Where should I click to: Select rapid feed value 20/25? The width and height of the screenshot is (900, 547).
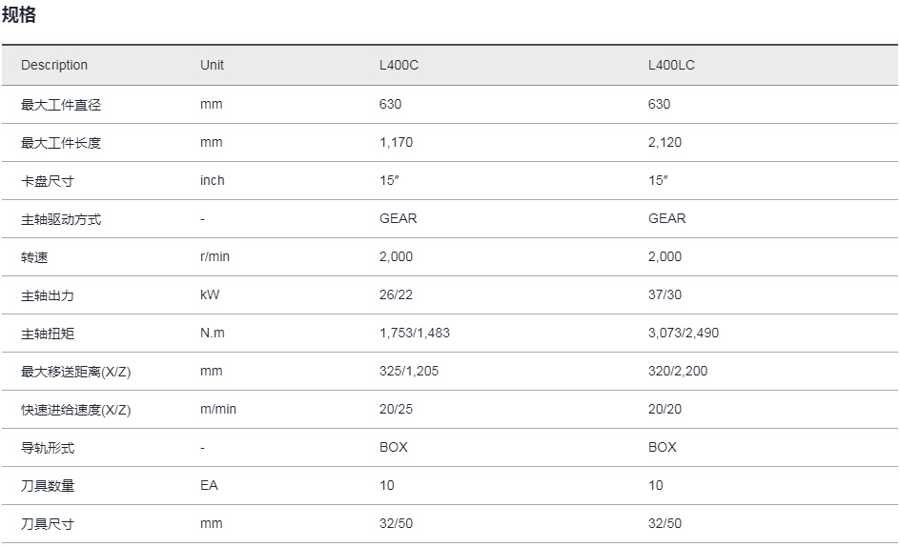coord(396,409)
